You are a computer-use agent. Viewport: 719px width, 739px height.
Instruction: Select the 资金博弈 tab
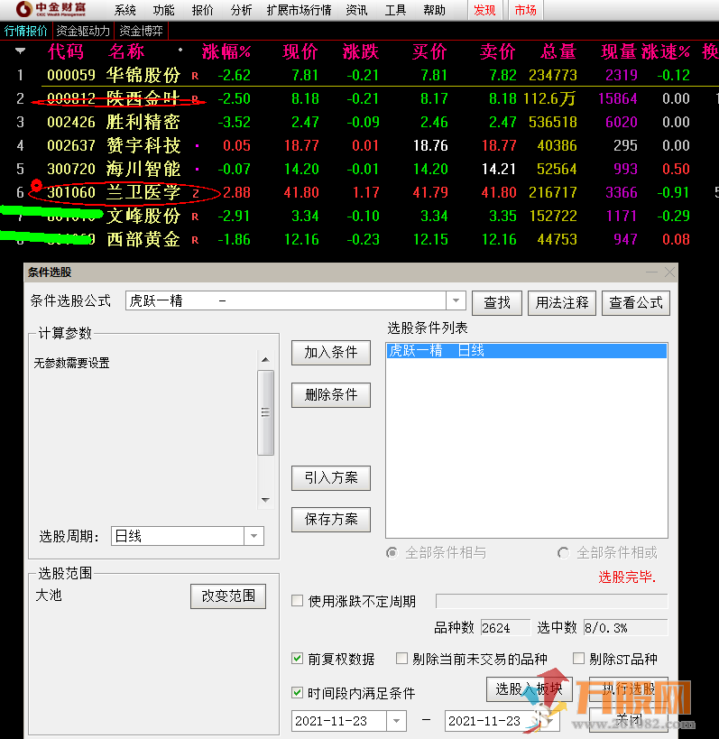click(x=141, y=31)
